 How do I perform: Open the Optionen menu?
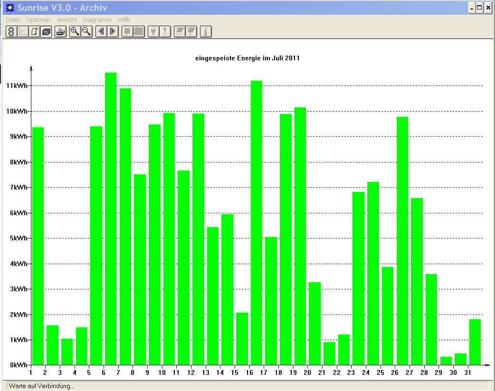pos(38,19)
